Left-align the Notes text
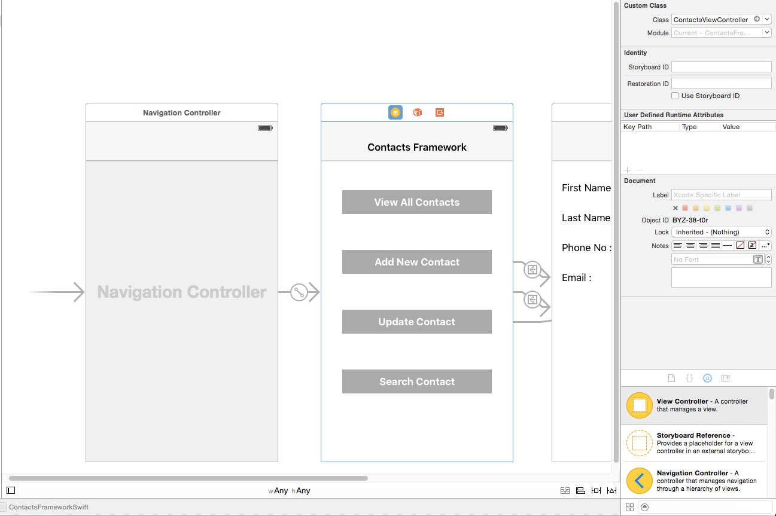 (x=678, y=246)
